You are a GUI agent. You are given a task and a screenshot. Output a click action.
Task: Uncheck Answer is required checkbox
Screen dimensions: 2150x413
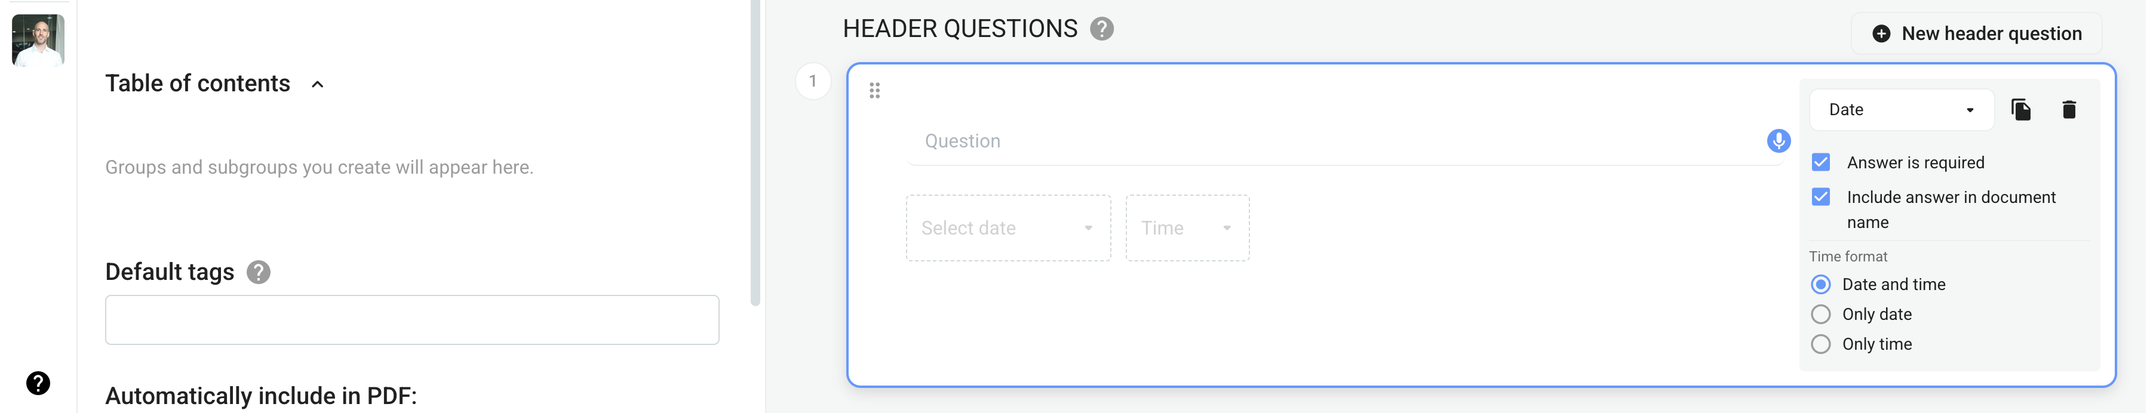pyautogui.click(x=1821, y=163)
